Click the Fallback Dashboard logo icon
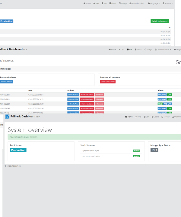Screen dimensions: 181x217 coord(7,117)
